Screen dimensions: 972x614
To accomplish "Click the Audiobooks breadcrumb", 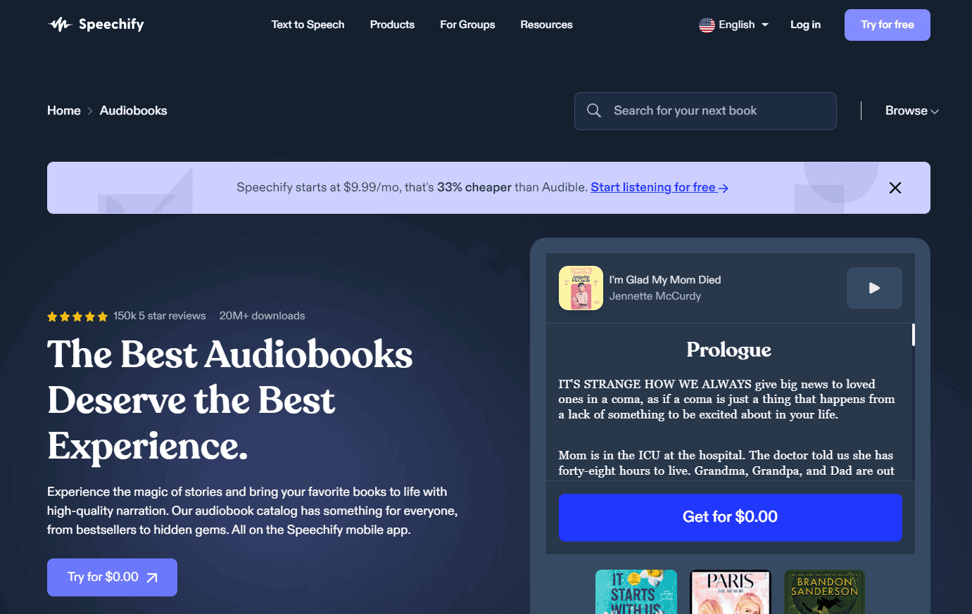I will [x=133, y=110].
